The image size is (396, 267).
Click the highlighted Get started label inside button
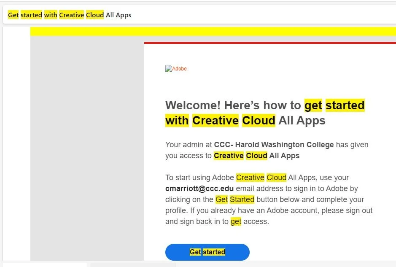(207, 252)
